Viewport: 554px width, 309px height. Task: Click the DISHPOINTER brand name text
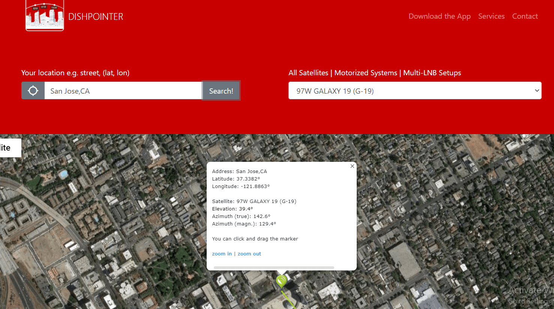click(x=96, y=17)
